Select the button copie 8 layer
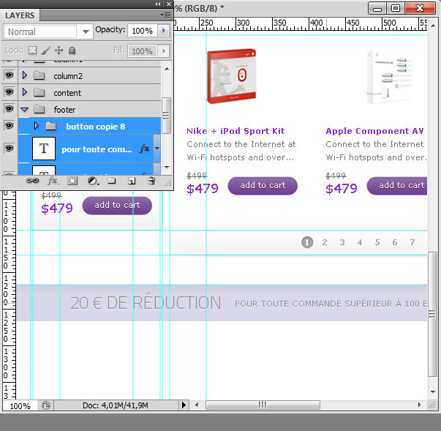The width and height of the screenshot is (441, 431). (89, 126)
